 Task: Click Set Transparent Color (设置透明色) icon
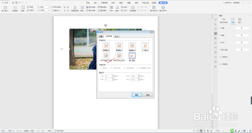75,8
